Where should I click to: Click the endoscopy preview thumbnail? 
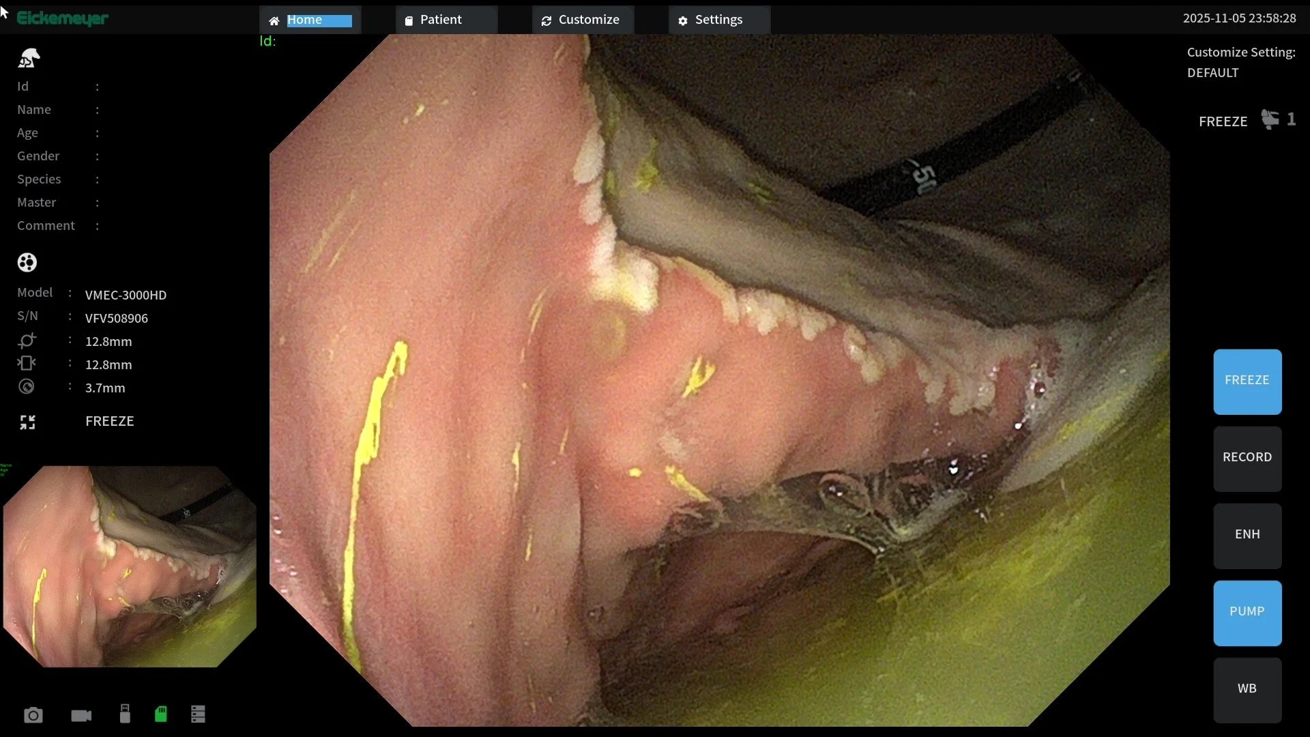[130, 566]
